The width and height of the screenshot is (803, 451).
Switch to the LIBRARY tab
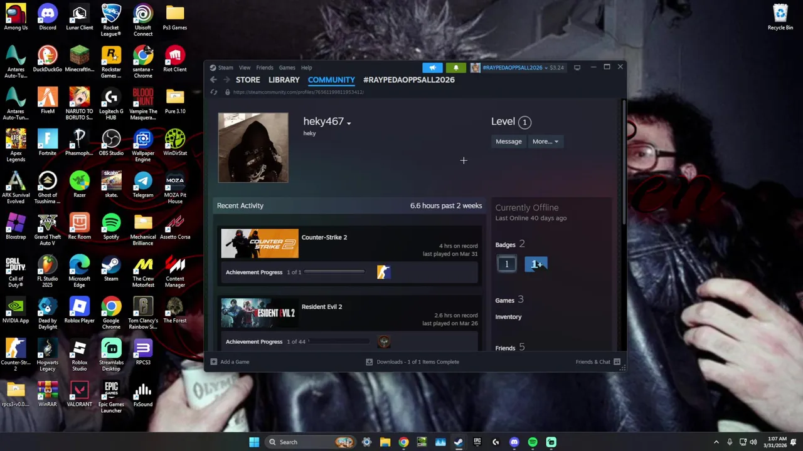coord(284,80)
